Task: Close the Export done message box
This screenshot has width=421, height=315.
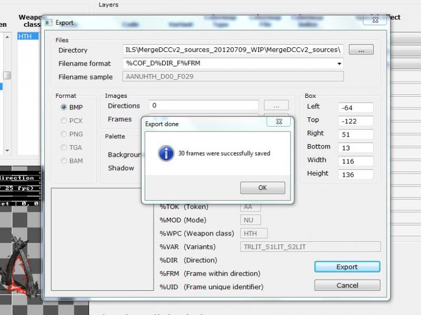Action: coord(279,121)
